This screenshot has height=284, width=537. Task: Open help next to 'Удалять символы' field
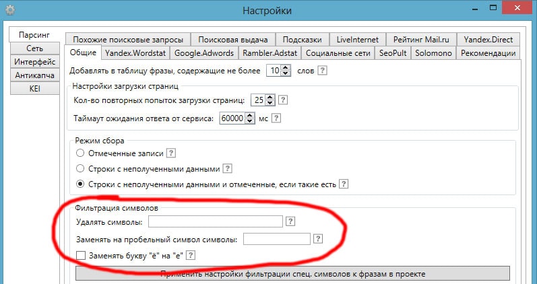[x=290, y=221]
